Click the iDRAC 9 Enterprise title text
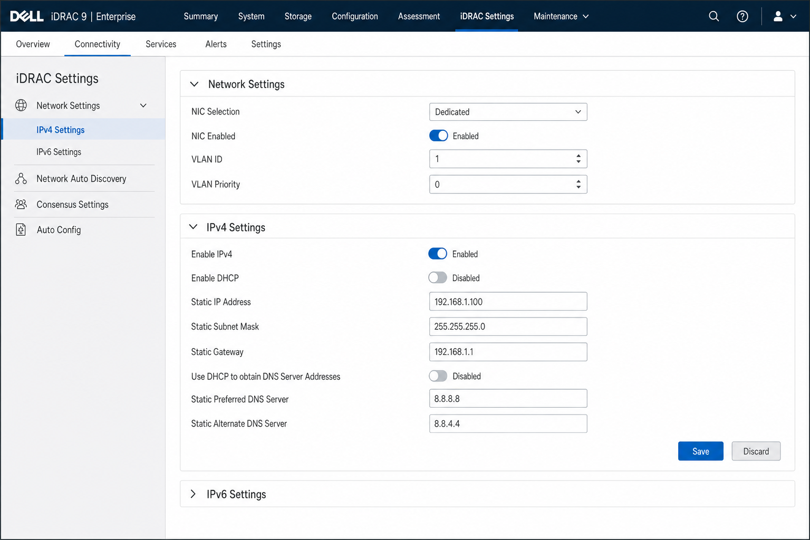Screen dimensions: 810x540 (93, 16)
